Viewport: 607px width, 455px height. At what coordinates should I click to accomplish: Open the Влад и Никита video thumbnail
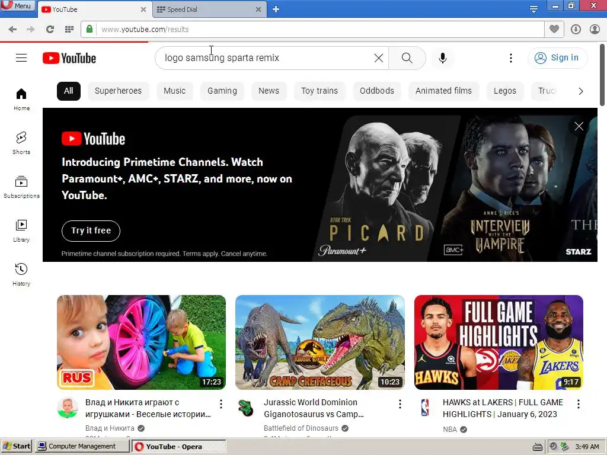pyautogui.click(x=141, y=342)
